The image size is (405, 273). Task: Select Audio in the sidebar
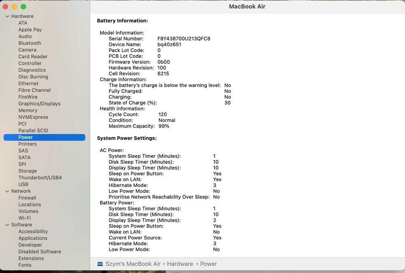tap(25, 36)
